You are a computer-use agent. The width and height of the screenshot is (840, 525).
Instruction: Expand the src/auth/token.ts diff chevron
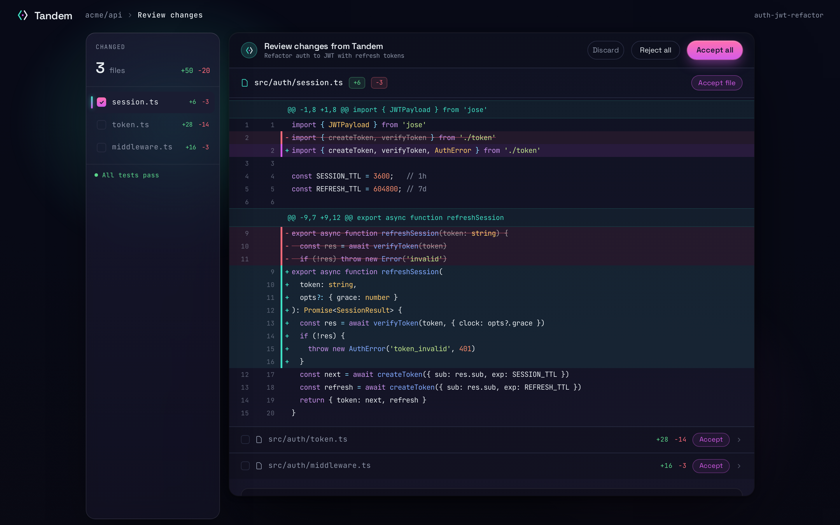pos(739,440)
